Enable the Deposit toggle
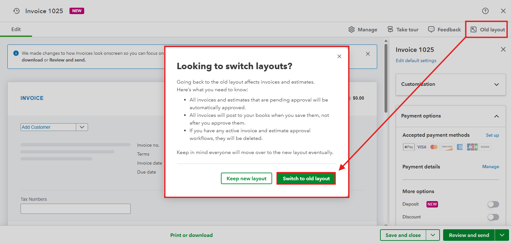Viewport: 511px width, 244px height. click(x=493, y=204)
